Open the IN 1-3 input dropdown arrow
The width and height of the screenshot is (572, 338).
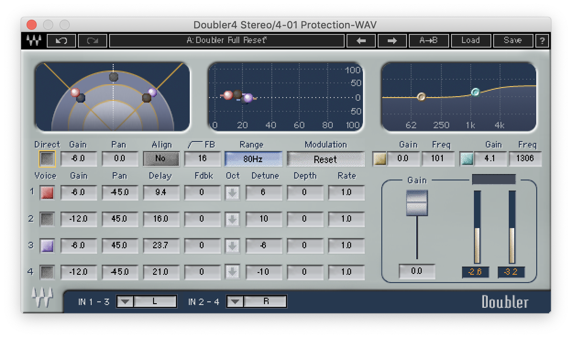pos(125,301)
